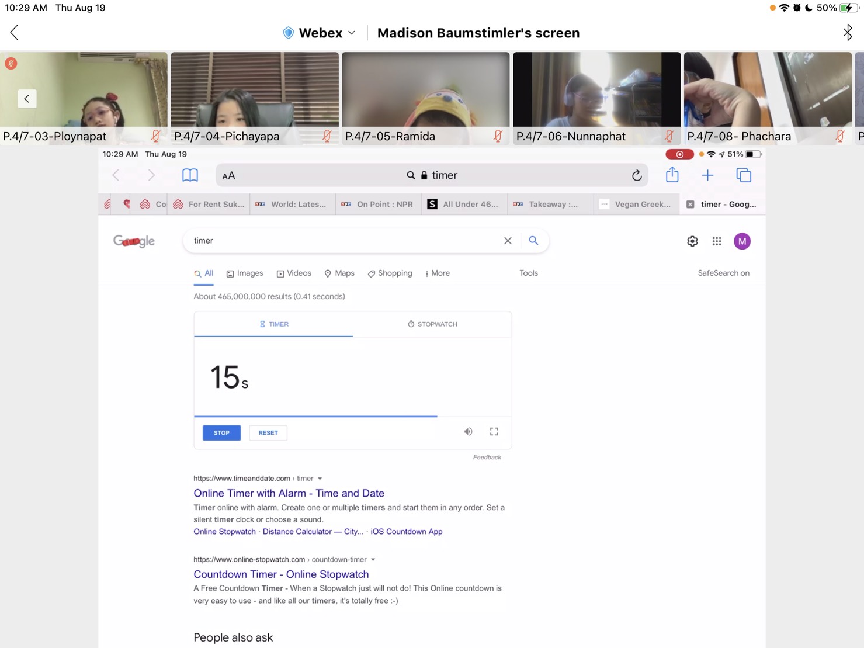Click the 15s timer display
Screen dimensions: 864x648
point(229,377)
